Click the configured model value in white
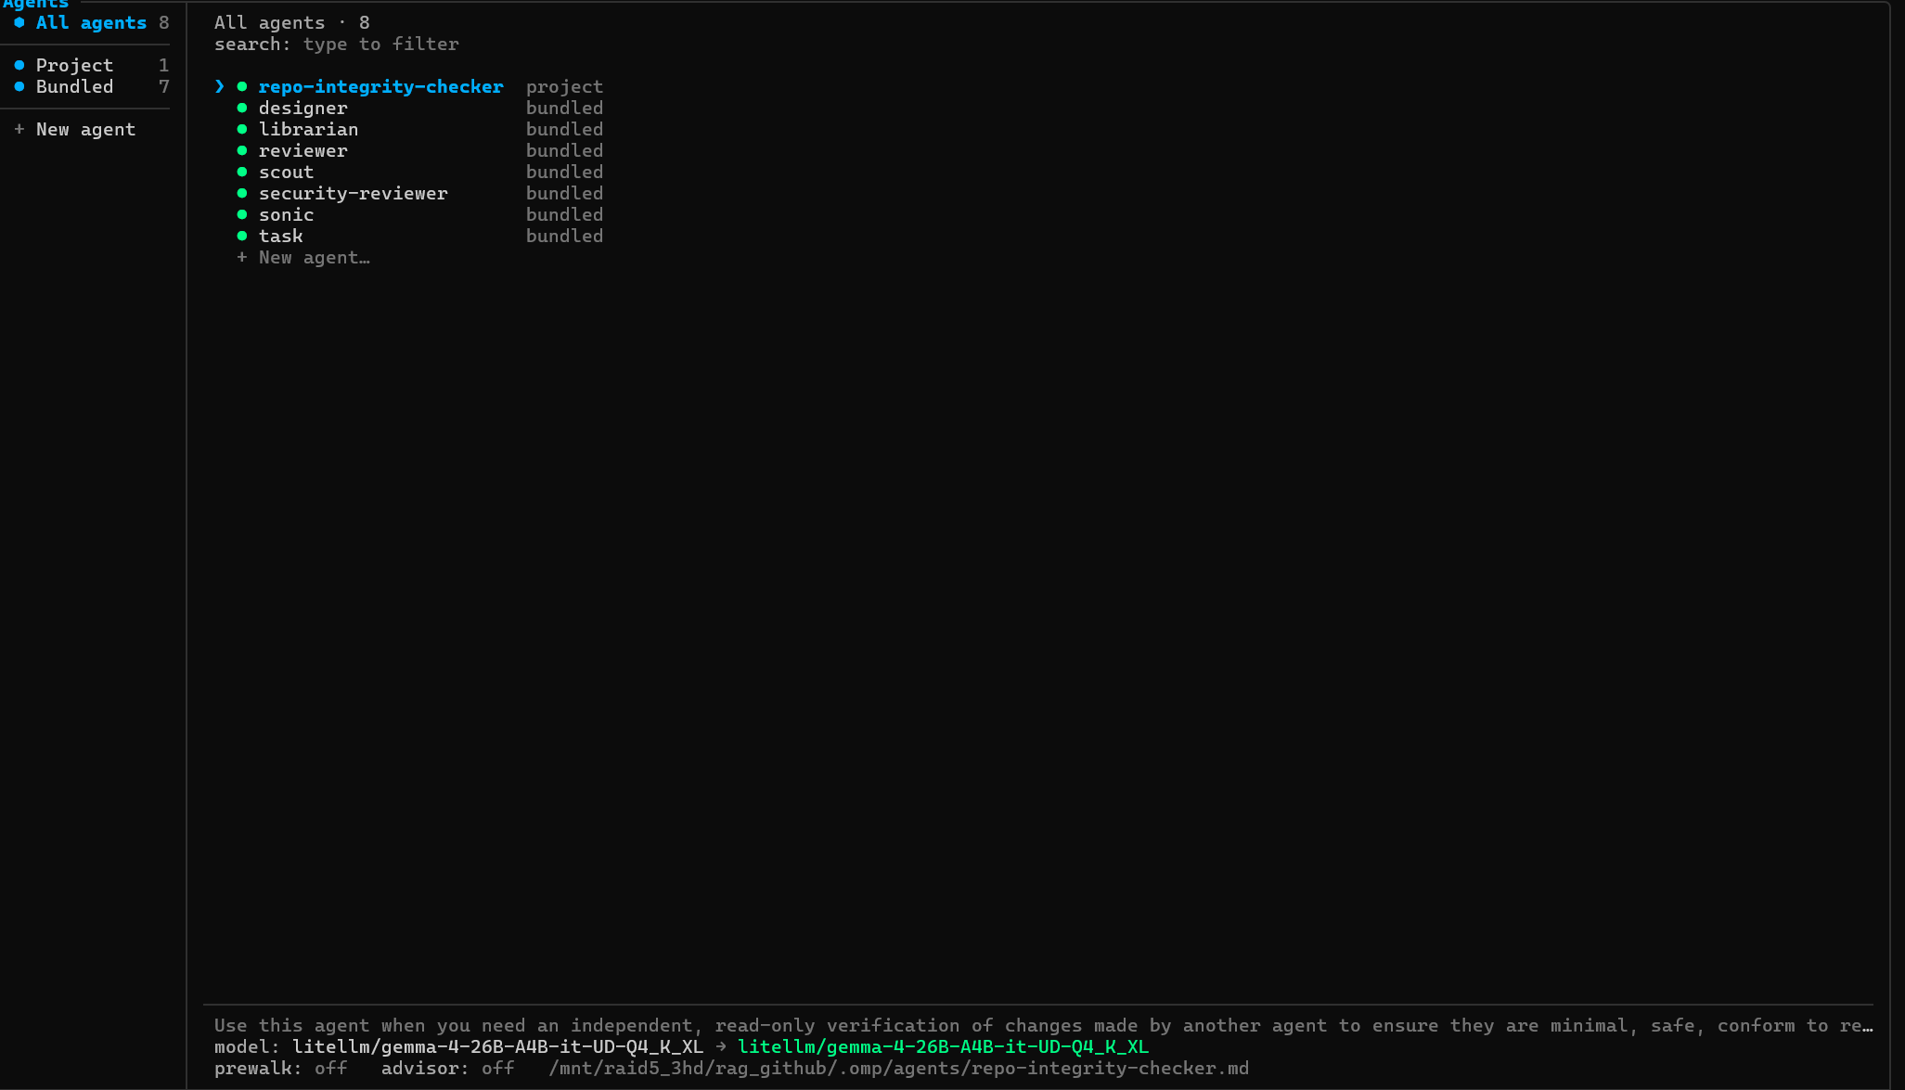Viewport: 1905px width, 1090px height. coord(498,1046)
